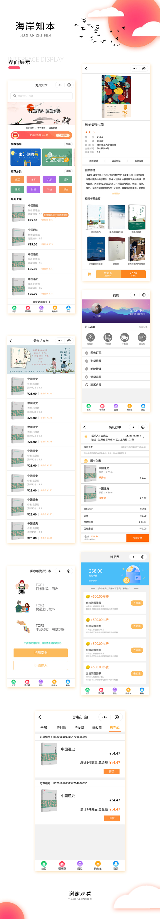The height and width of the screenshot is (919, 160).
Task: Click 扫码卖书 button on recycle screen
Action: (x=41, y=653)
